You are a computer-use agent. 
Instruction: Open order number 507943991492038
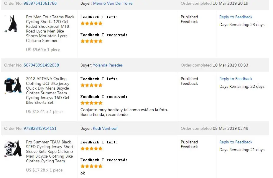pos(41,65)
